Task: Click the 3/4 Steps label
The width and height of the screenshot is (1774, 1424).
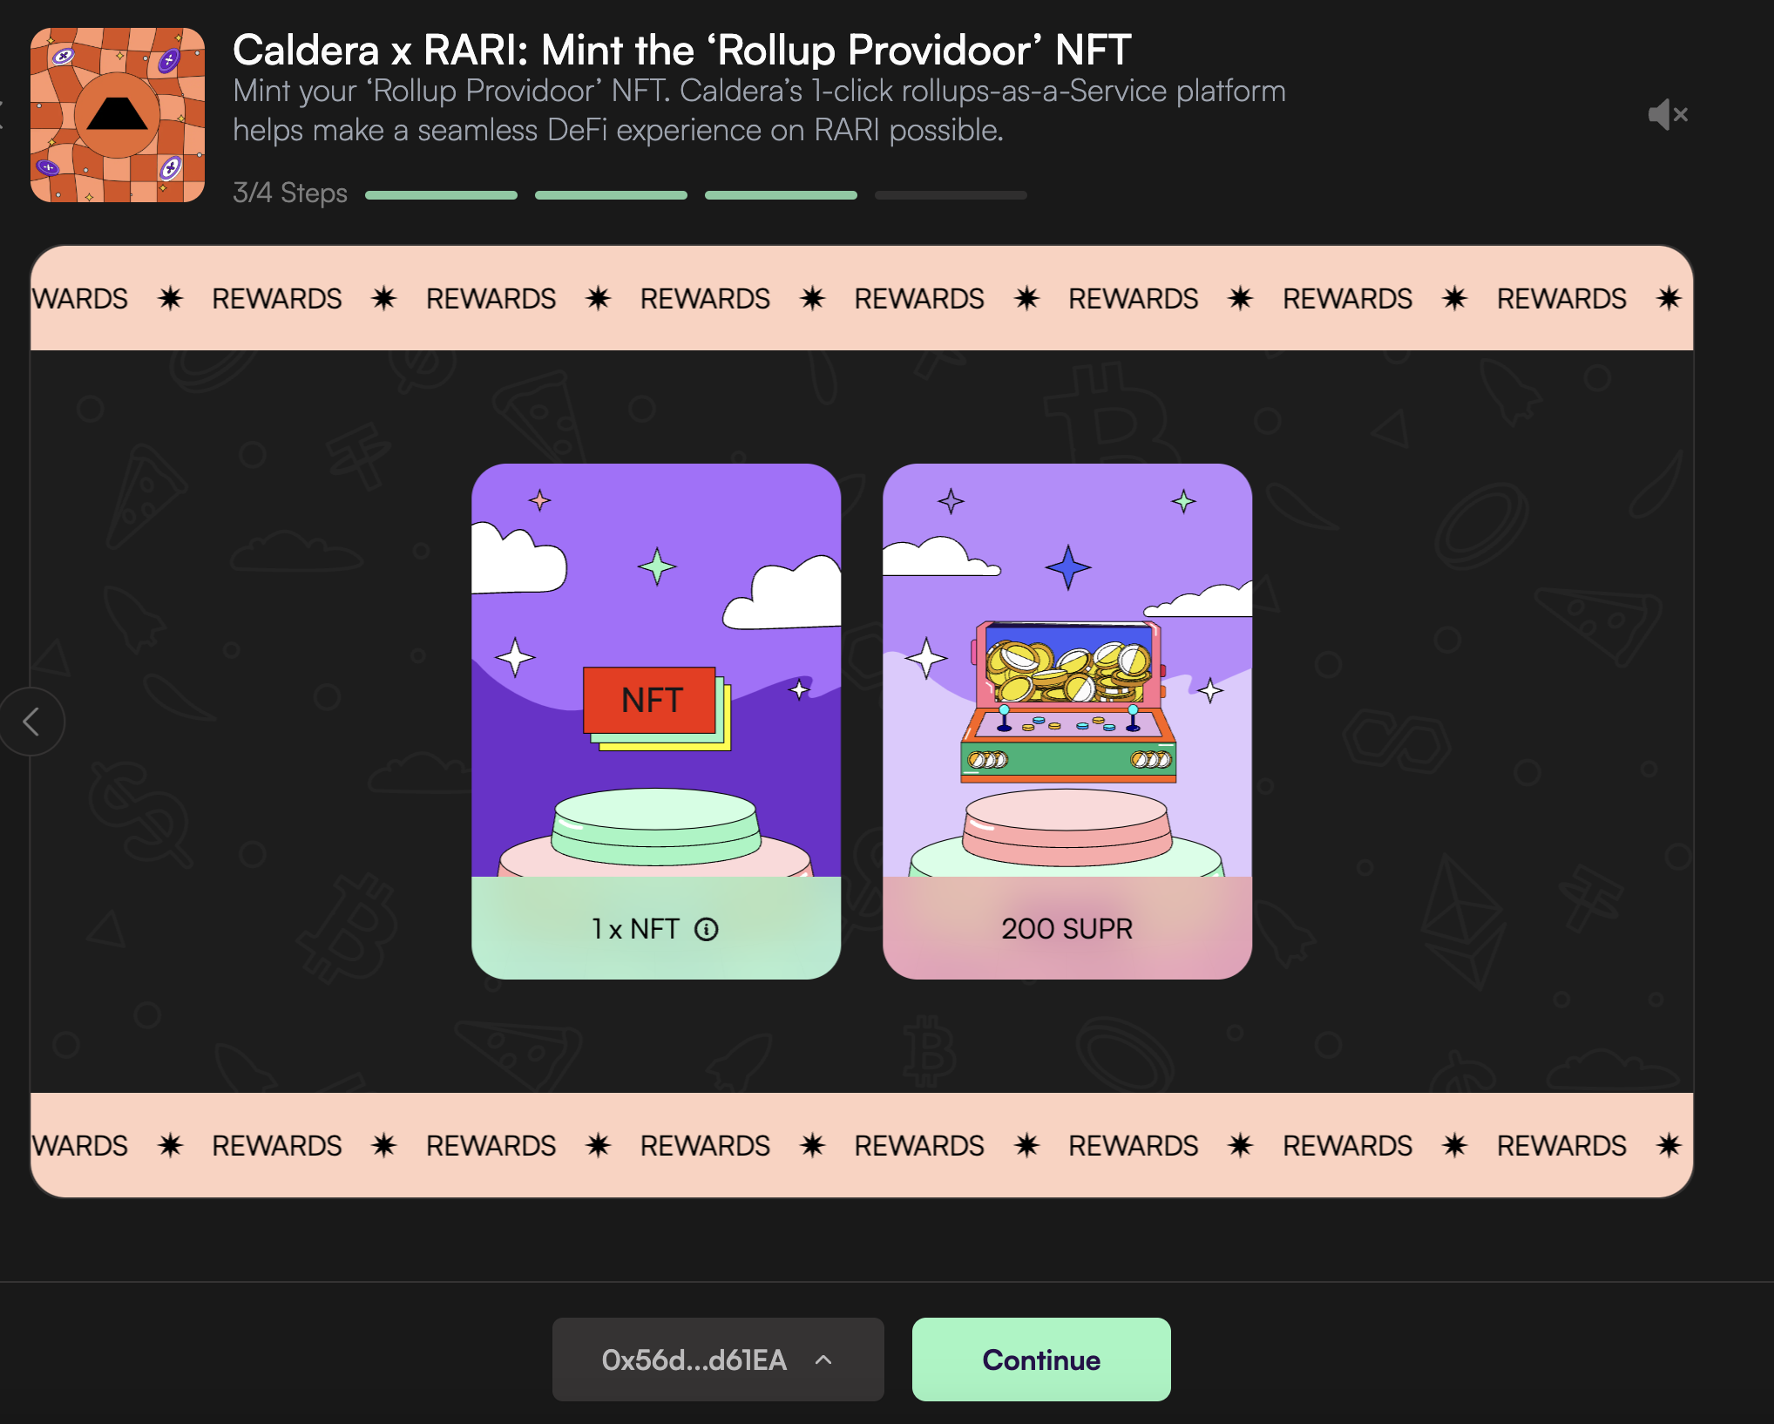Action: pyautogui.click(x=290, y=193)
